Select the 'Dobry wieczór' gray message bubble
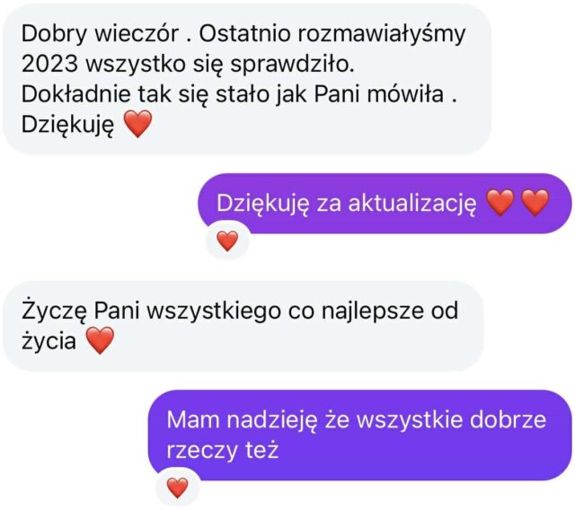 pos(247,79)
